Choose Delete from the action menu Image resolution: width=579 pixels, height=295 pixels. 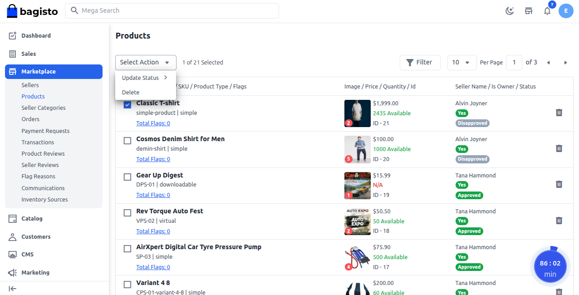[131, 92]
